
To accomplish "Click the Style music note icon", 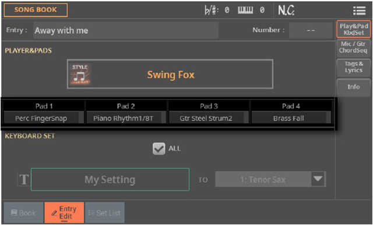I will pyautogui.click(x=80, y=75).
